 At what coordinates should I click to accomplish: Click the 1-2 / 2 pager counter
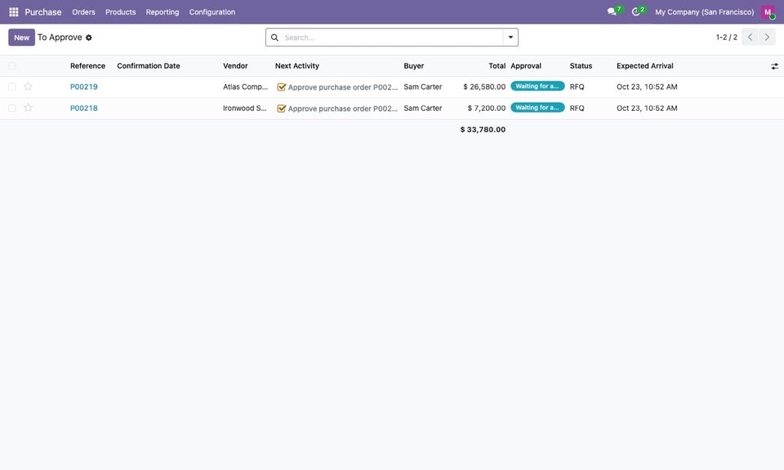(x=727, y=38)
